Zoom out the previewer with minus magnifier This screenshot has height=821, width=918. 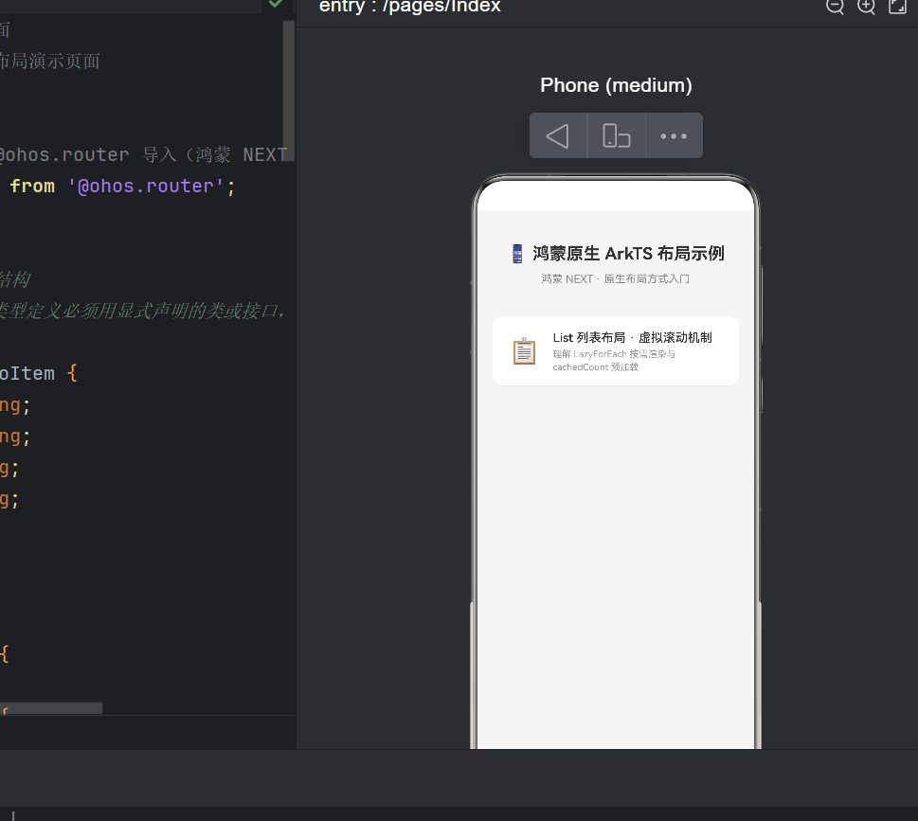coord(835,7)
